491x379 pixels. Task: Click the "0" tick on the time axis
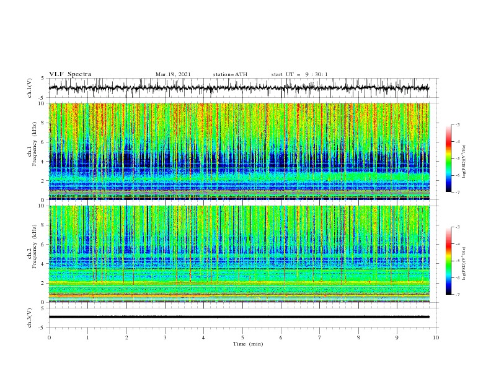tap(49, 338)
